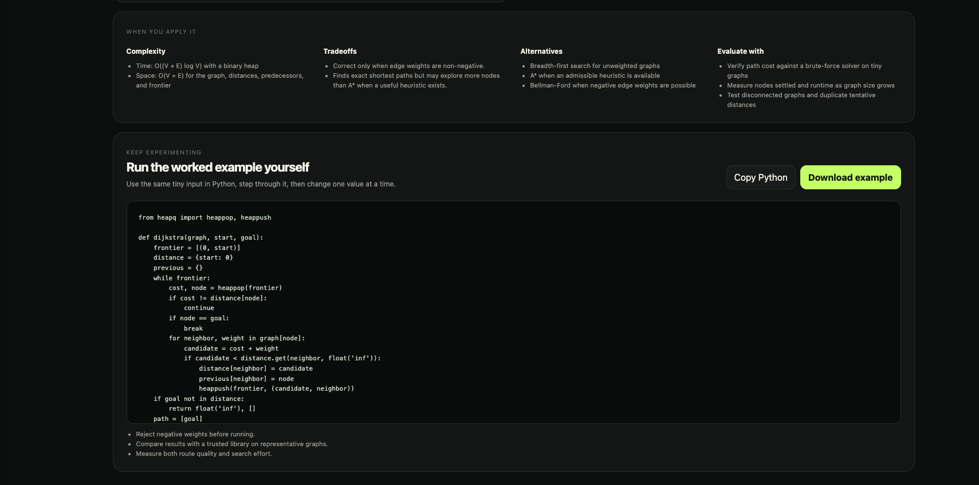Click the Copy Python button

click(761, 177)
